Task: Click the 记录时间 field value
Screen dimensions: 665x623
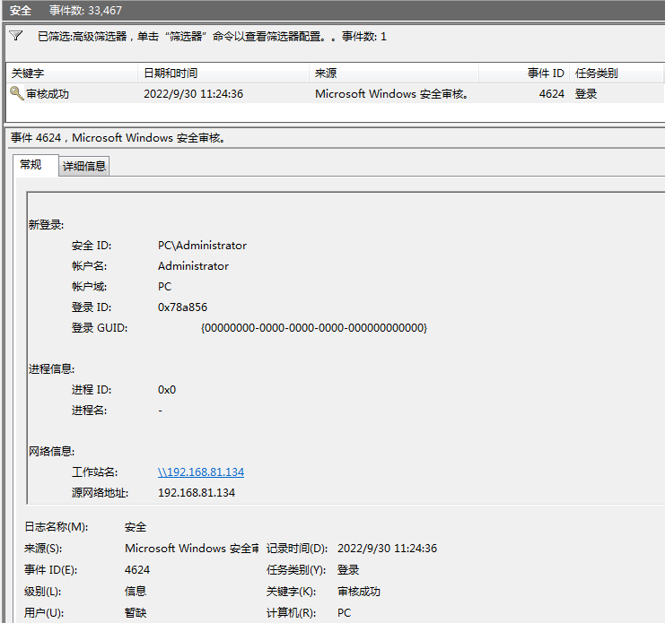Action: (387, 549)
